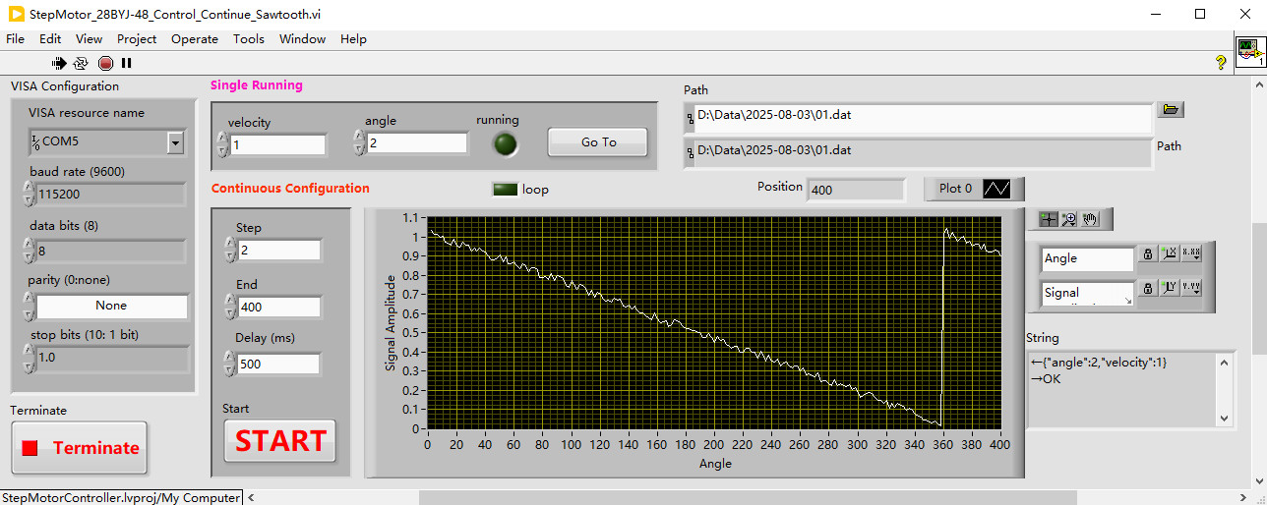The width and height of the screenshot is (1267, 505).
Task: Click the Position indicator showing 400
Action: 856,190
